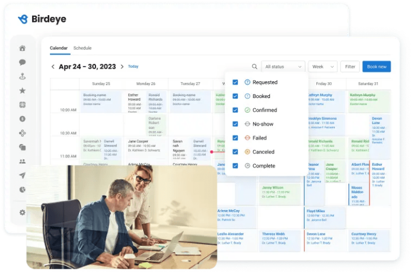
Task: Click the star reviews icon
Action: click(x=22, y=90)
